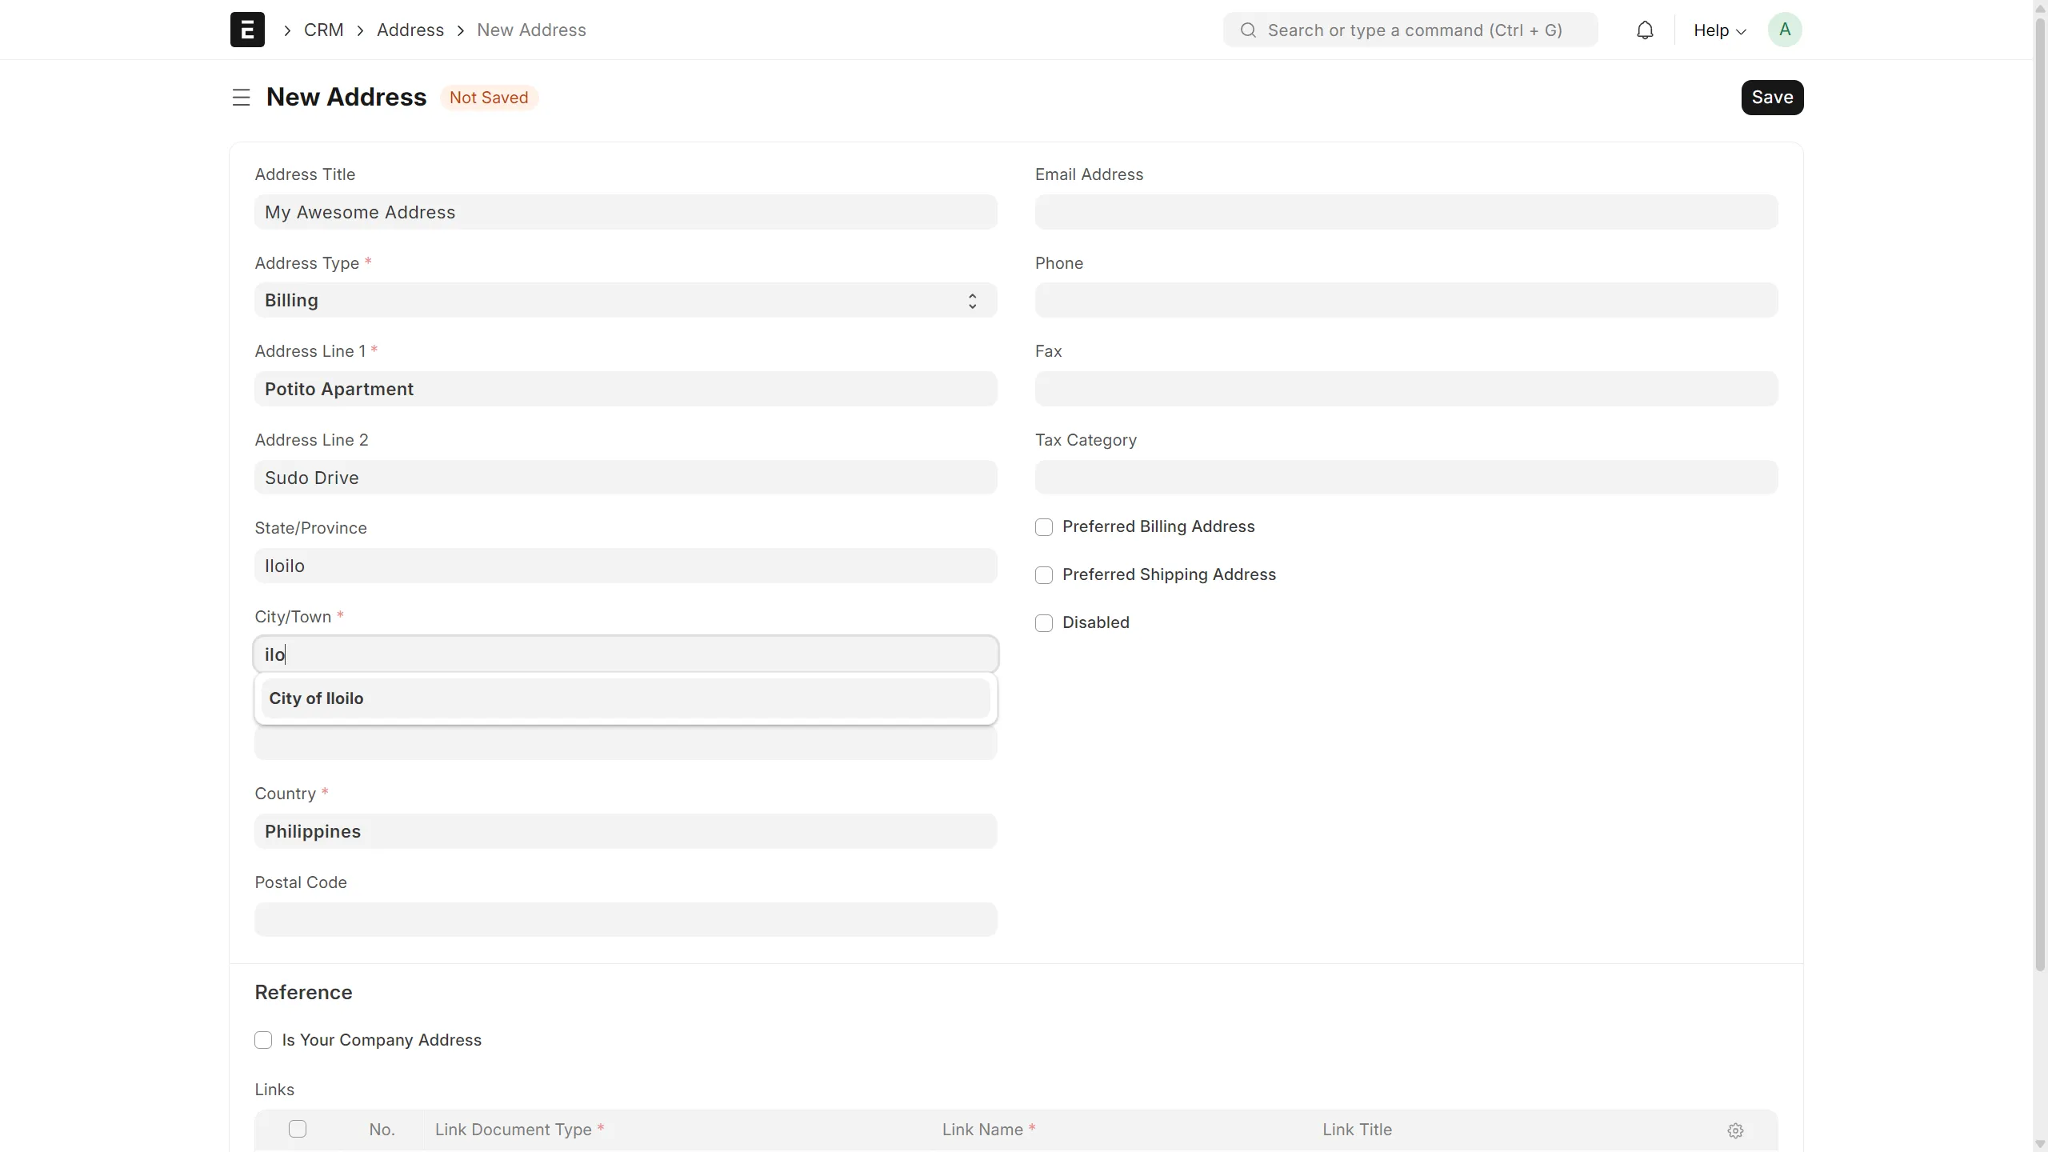
Task: Focus the Postal Code field
Action: click(625, 920)
